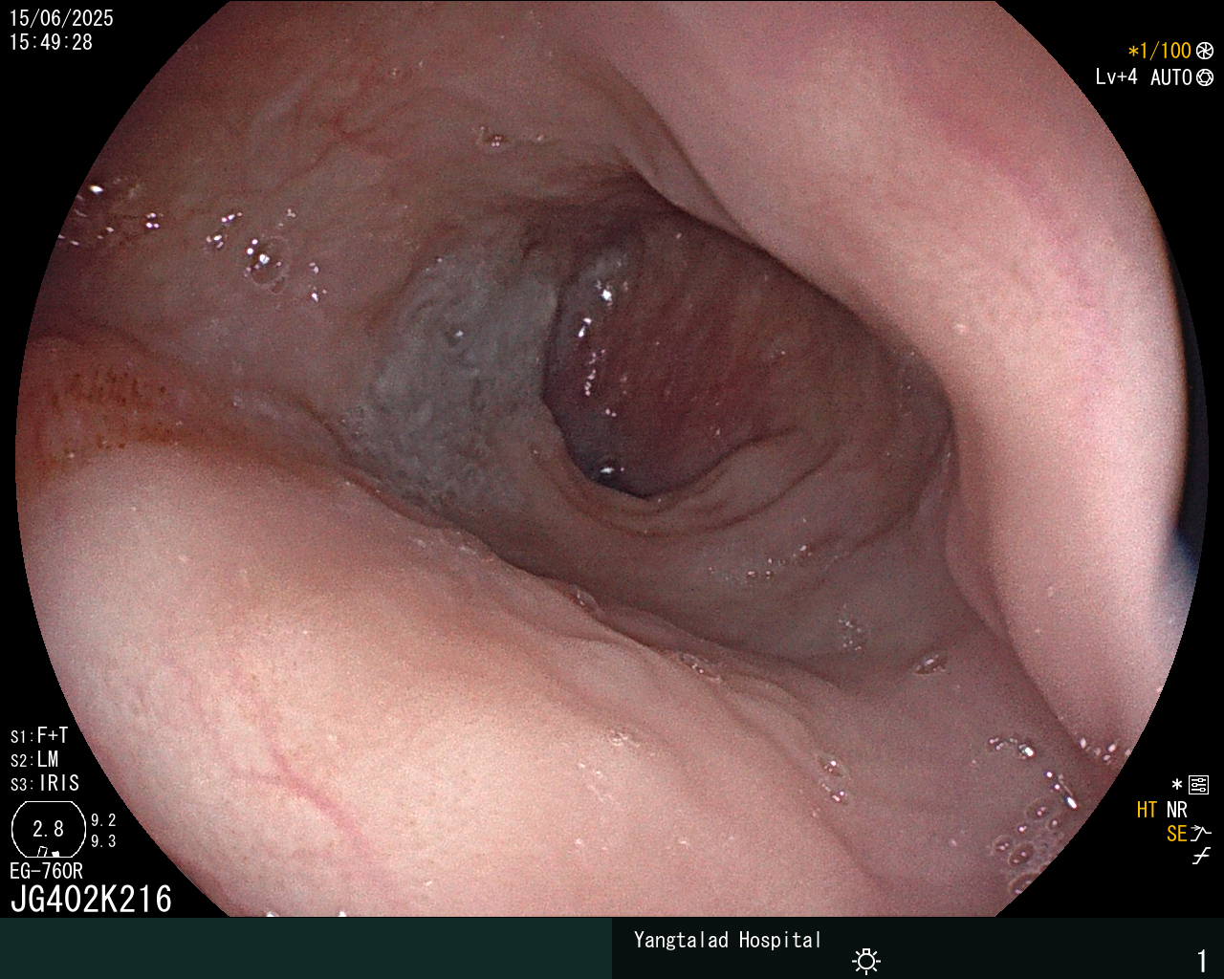Click the S1: F+T switch assignment

39,735
